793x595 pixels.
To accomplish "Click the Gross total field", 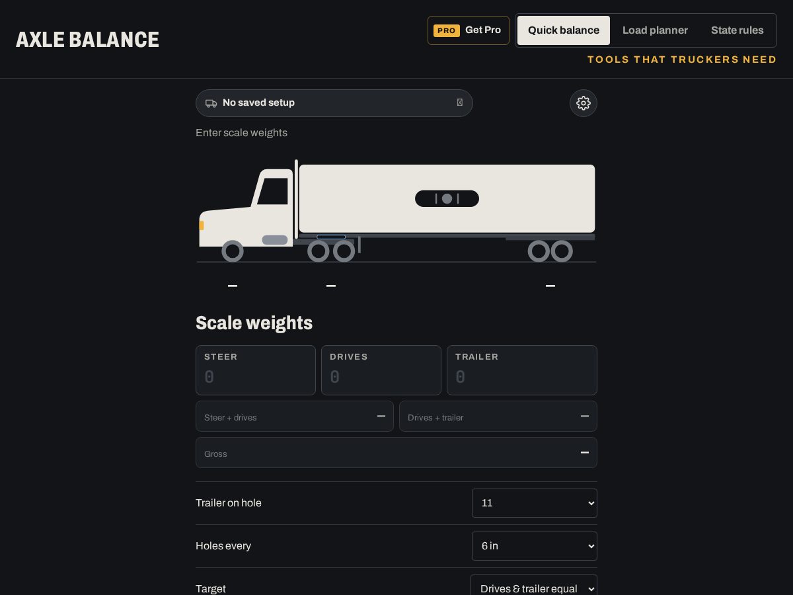I will [397, 453].
